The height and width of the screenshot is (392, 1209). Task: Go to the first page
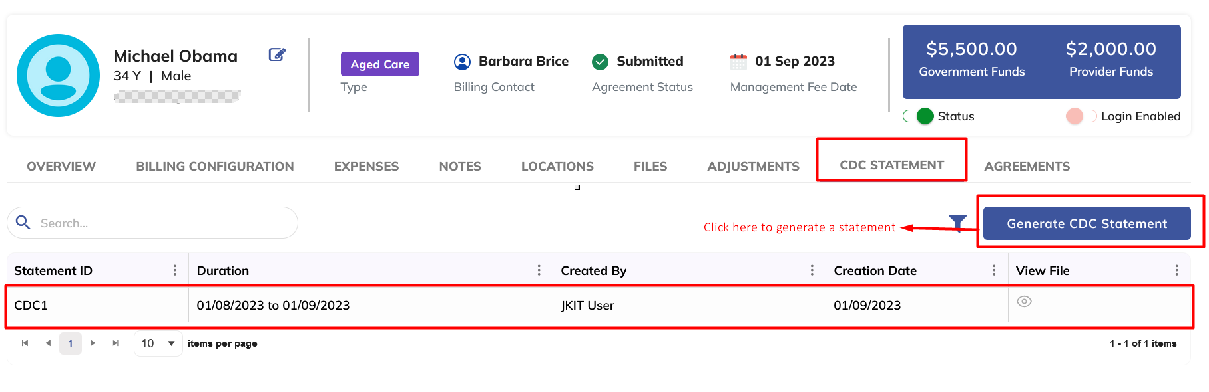(25, 343)
